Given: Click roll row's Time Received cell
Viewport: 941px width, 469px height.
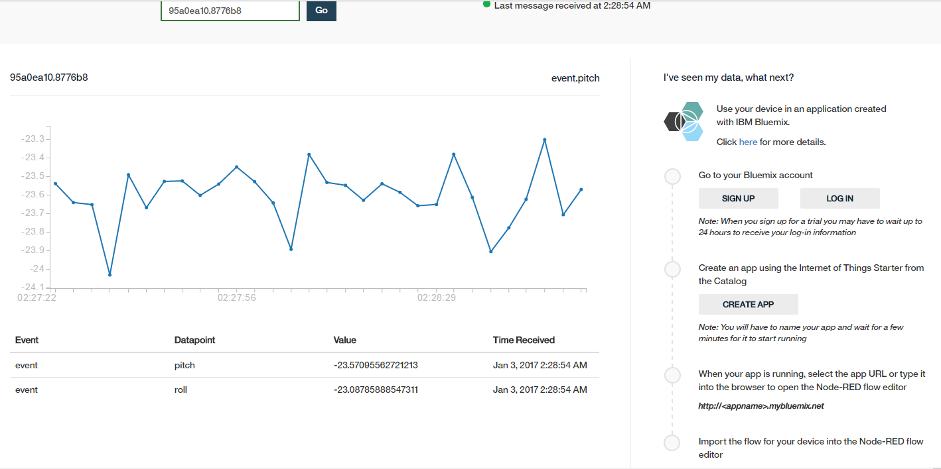Looking at the screenshot, I should (x=540, y=390).
